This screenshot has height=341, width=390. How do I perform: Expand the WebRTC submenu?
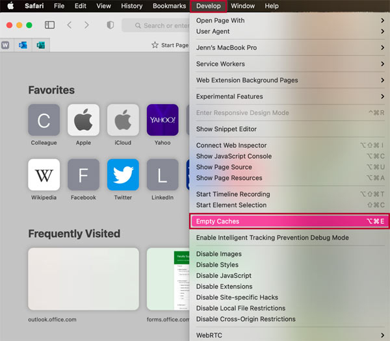coord(289,335)
